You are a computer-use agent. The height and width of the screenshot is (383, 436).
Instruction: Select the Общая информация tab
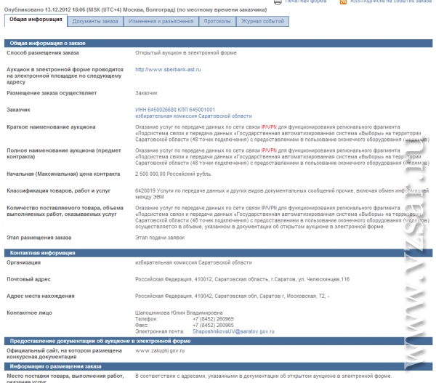point(36,20)
